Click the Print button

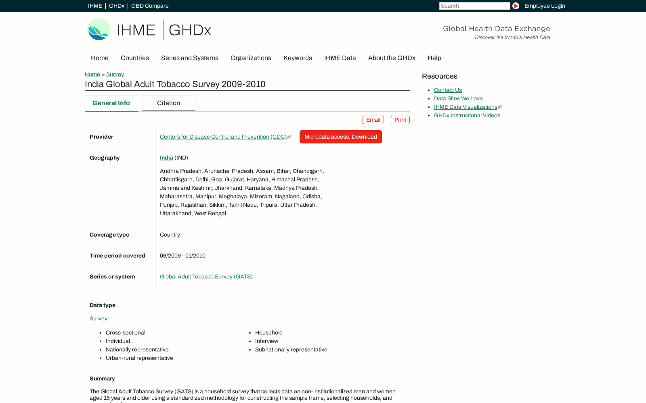pyautogui.click(x=400, y=120)
